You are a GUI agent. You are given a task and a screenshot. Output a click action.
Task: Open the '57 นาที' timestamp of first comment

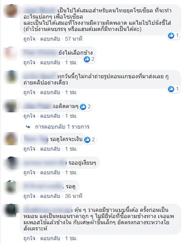point(74,39)
